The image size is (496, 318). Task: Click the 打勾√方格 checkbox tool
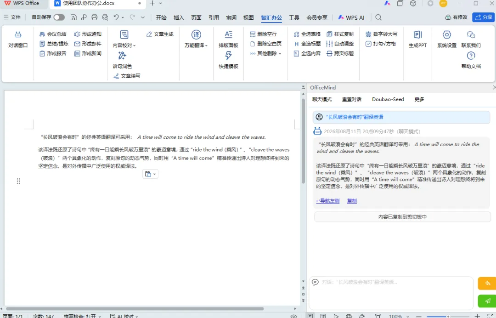(381, 44)
